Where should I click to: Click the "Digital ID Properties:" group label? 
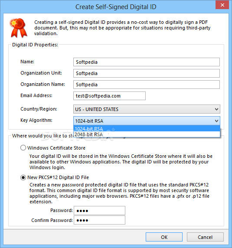pos(35,45)
